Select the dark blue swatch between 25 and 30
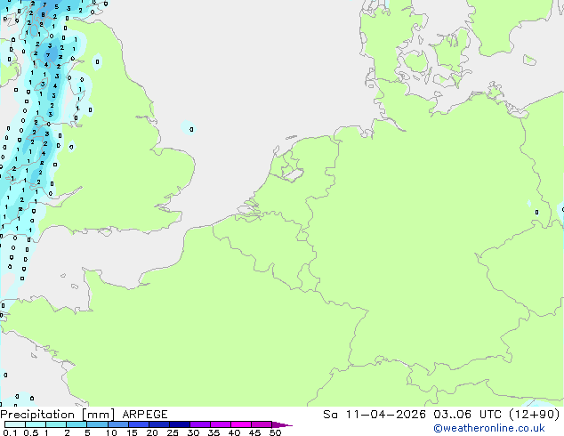This screenshot has width=564, height=436. [179, 424]
